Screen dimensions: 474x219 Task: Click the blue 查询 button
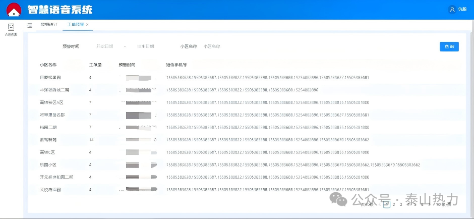click(x=449, y=46)
